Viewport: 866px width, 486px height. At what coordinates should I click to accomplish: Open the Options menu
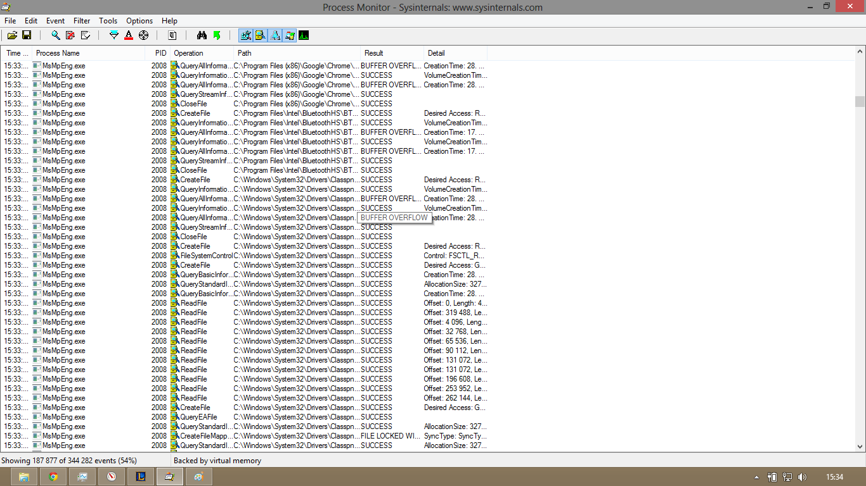click(139, 21)
